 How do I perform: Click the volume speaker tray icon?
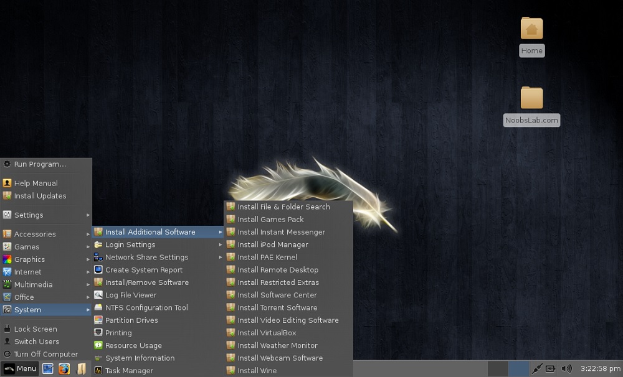566,369
